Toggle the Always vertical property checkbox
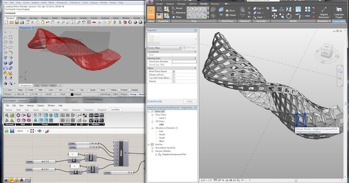Image resolution: width=349 pixels, height=183 pixels. click(174, 75)
